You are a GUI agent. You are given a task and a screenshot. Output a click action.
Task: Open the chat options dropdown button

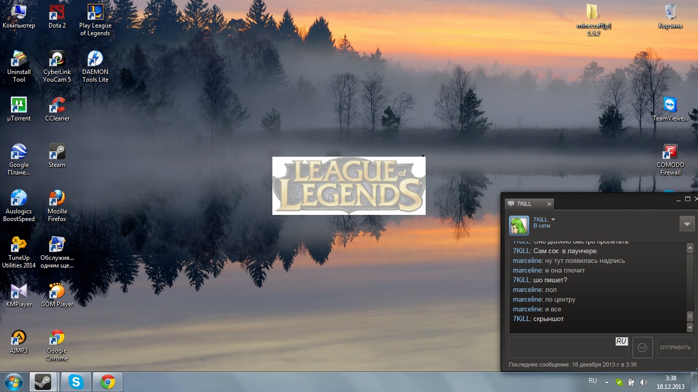[687, 224]
